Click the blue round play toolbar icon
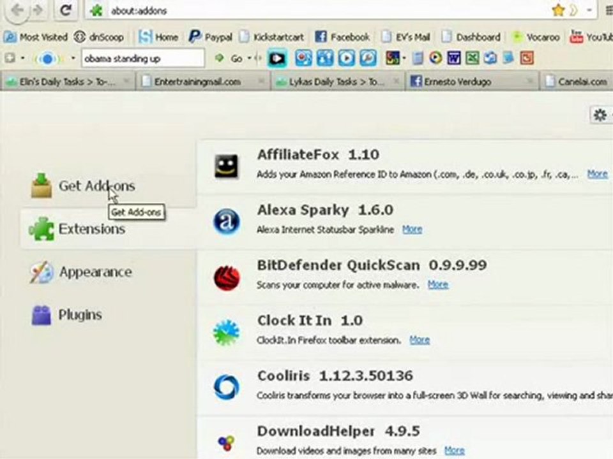Image resolution: width=613 pixels, height=459 pixels. pos(346,59)
